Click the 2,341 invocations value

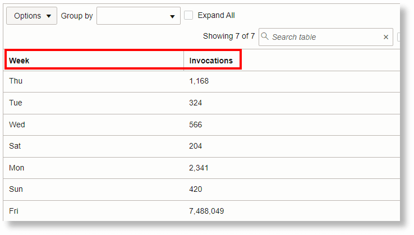199,168
